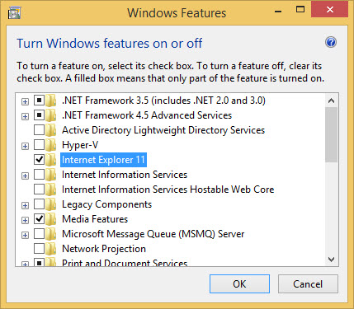The image size is (354, 309).
Task: Click folder icon beside Internet Information Services row
Action: [x=51, y=175]
